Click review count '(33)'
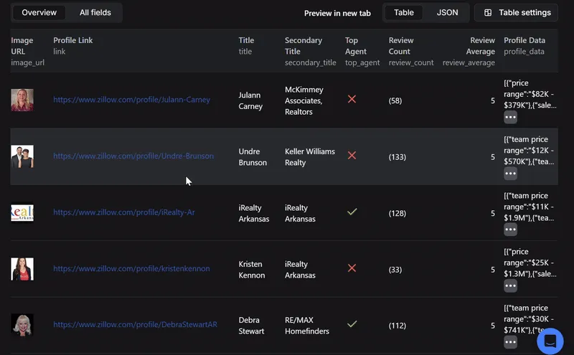Image resolution: width=574 pixels, height=355 pixels. pos(395,270)
